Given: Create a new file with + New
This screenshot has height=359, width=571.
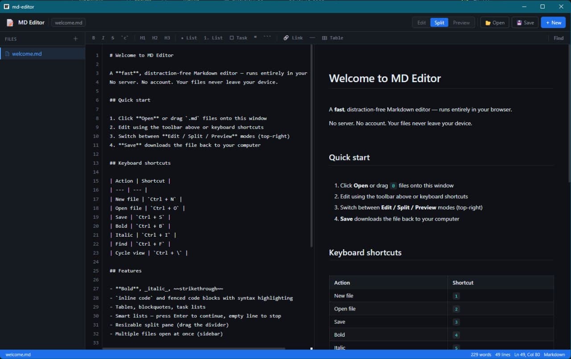Looking at the screenshot, I should coord(553,23).
